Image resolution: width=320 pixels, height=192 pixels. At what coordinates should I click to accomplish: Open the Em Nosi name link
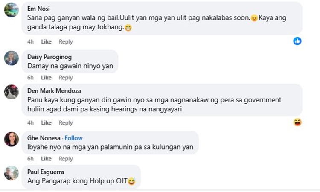(38, 9)
